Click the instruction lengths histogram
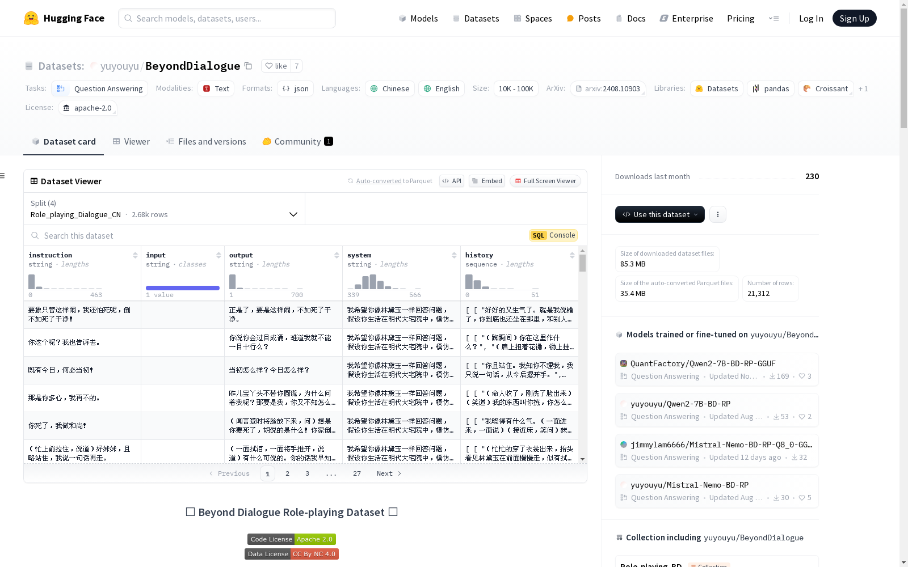The image size is (908, 567). click(x=65, y=282)
